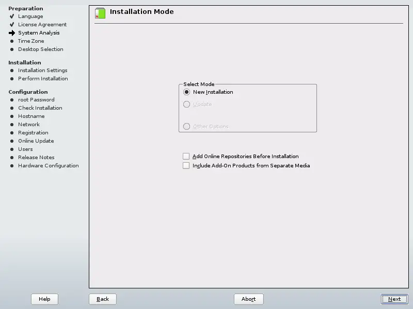Click the Users step
This screenshot has width=413, height=309.
(25, 149)
